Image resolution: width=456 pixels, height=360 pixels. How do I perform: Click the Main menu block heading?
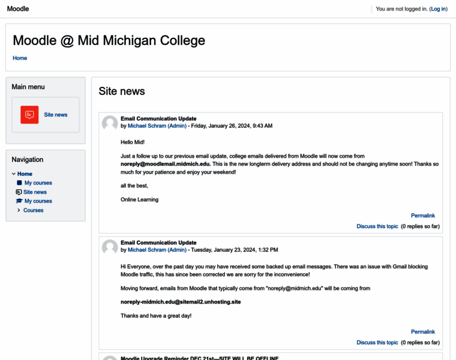28,87
